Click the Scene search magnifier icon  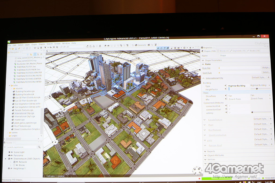pos(39,147)
